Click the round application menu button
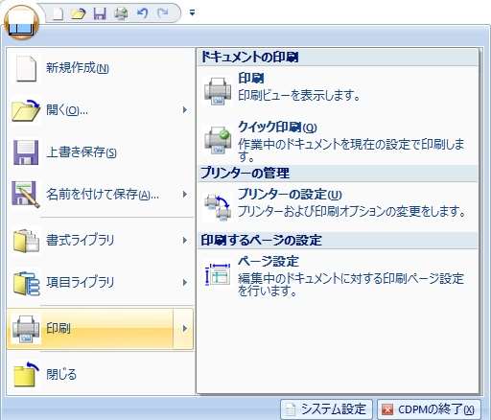 coord(21,23)
